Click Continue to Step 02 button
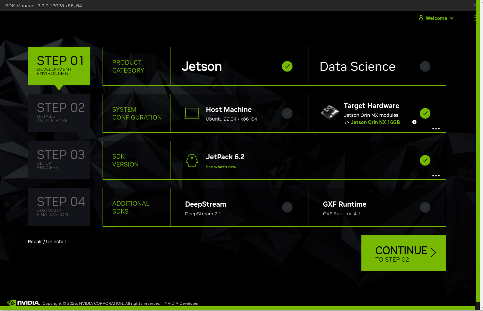The image size is (483, 311). 404,253
